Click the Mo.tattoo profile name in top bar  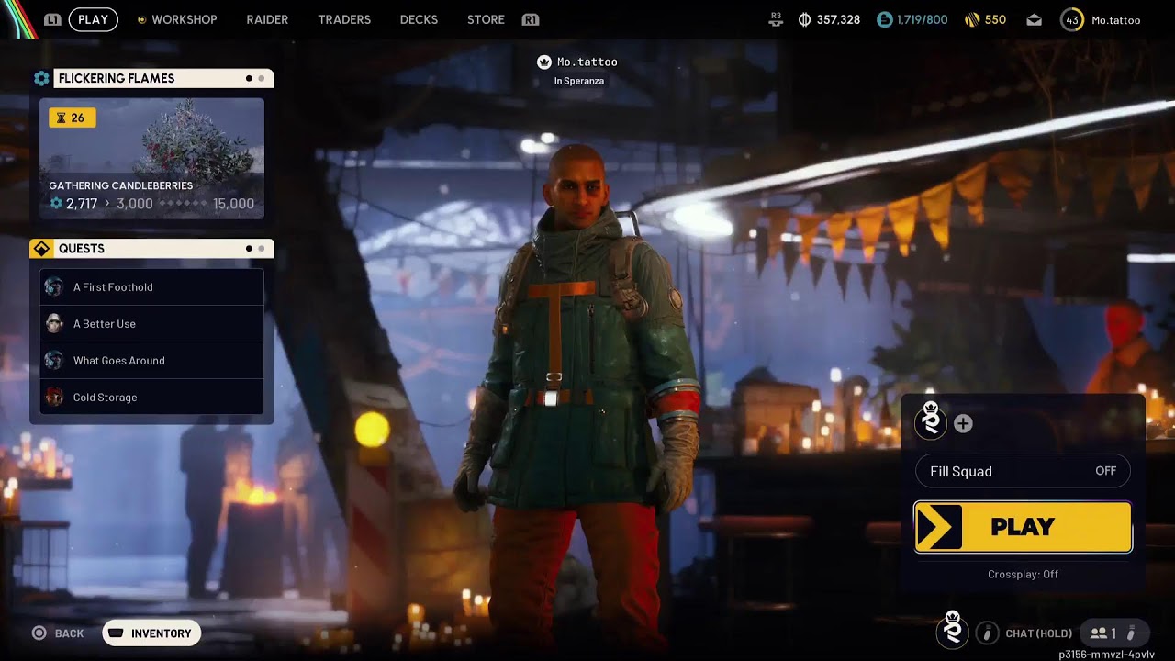[1115, 19]
